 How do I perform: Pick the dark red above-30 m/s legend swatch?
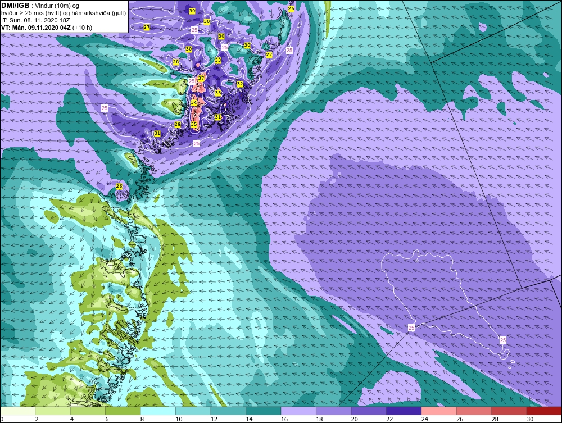(545, 411)
